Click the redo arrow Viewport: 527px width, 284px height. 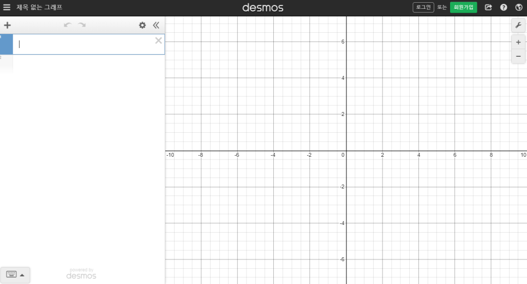click(82, 25)
